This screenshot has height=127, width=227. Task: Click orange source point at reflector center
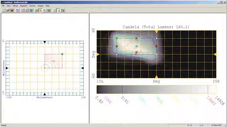[x=45, y=68]
